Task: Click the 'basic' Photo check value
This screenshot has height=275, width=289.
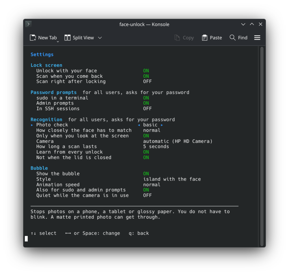Action: [x=150, y=125]
